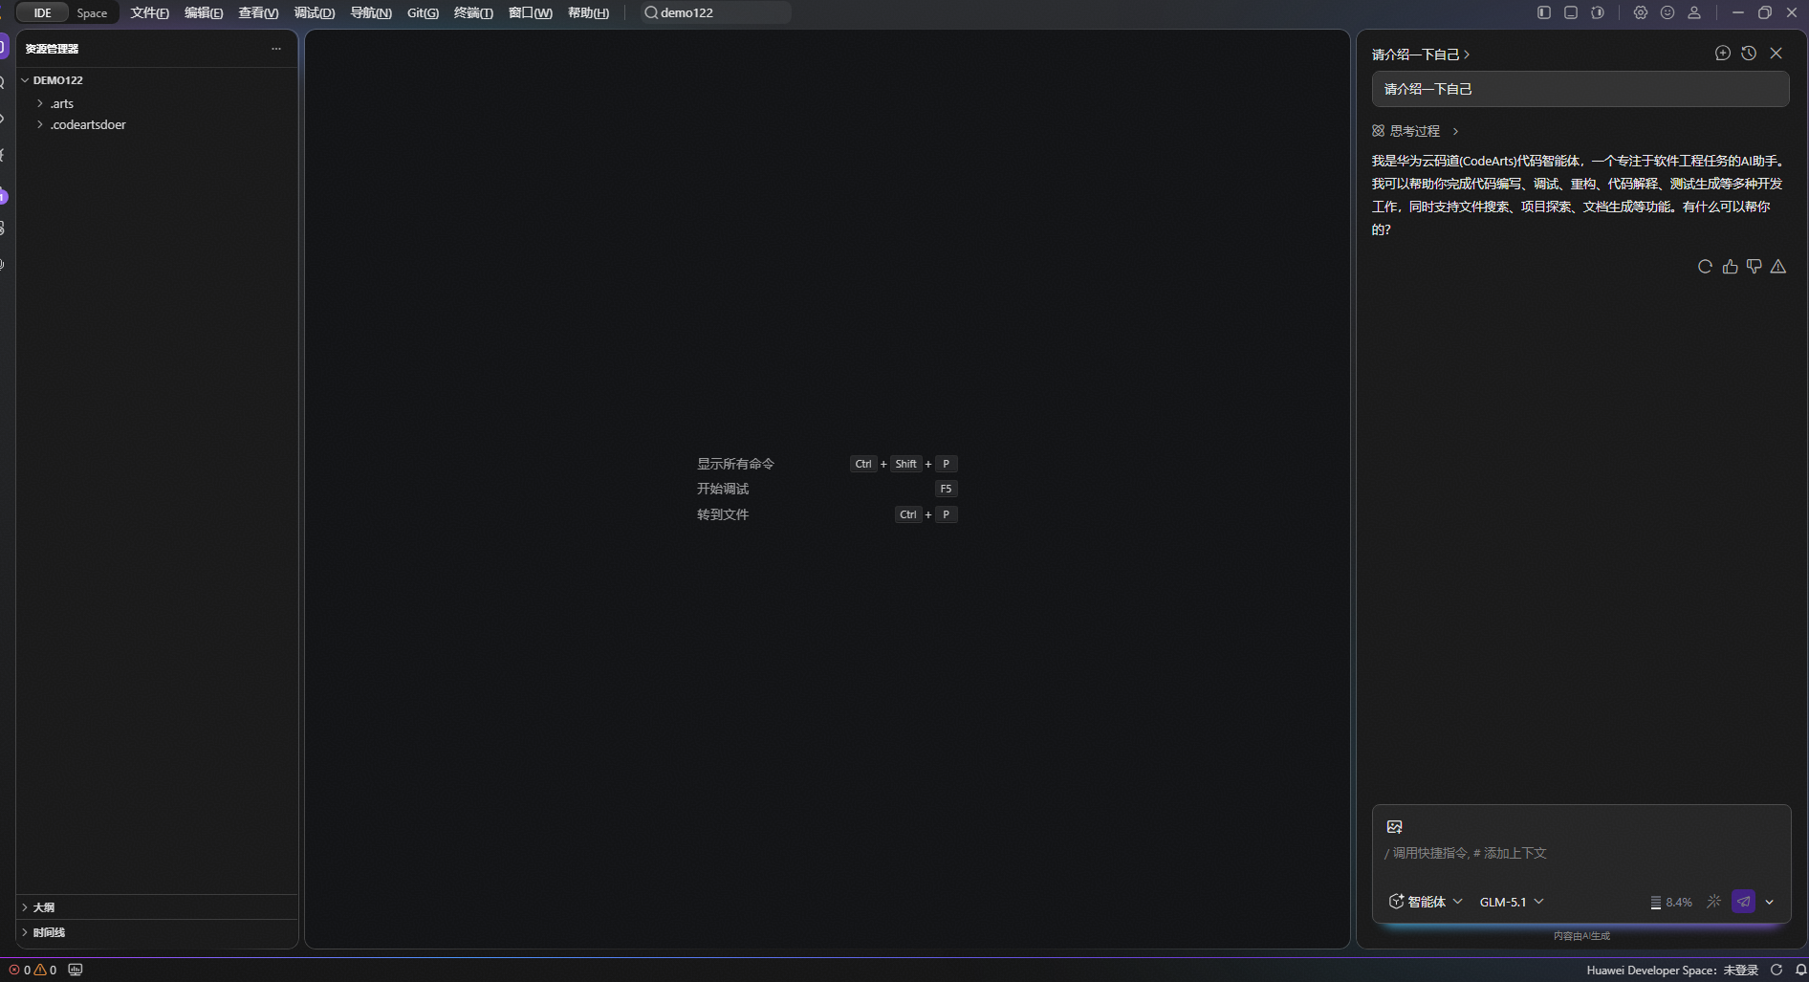This screenshot has width=1809, height=982.
Task: Open the 调试(D) menu
Action: [315, 12]
